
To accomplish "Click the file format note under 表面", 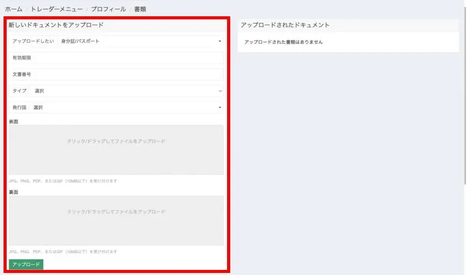I will (63, 181).
